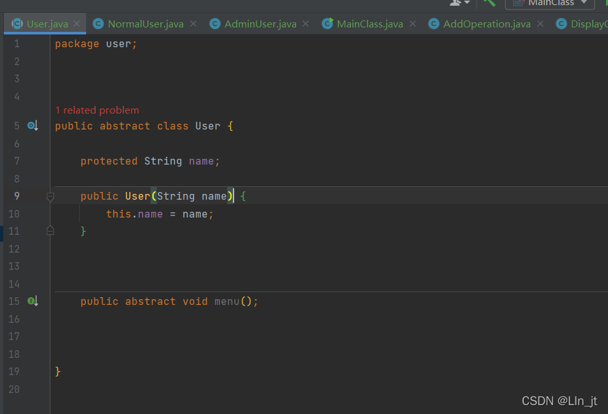Click the 'User' constructor name on line 9
Screen dimensions: 608x414
[x=137, y=196]
